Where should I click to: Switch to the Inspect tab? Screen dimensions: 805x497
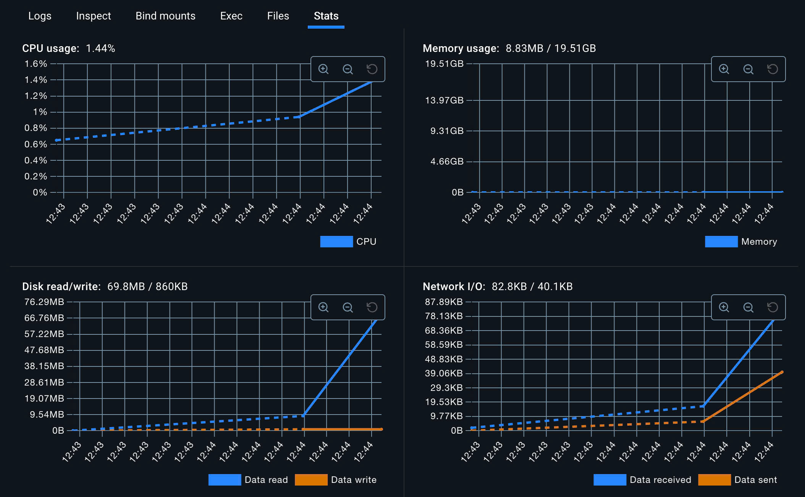tap(94, 16)
